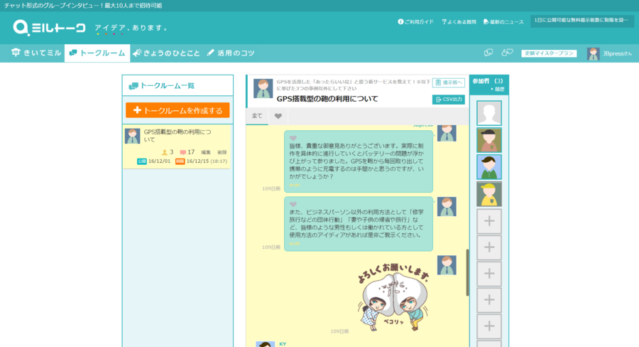
Task: Click the favorites heart-people icon in header
Action: tap(507, 53)
